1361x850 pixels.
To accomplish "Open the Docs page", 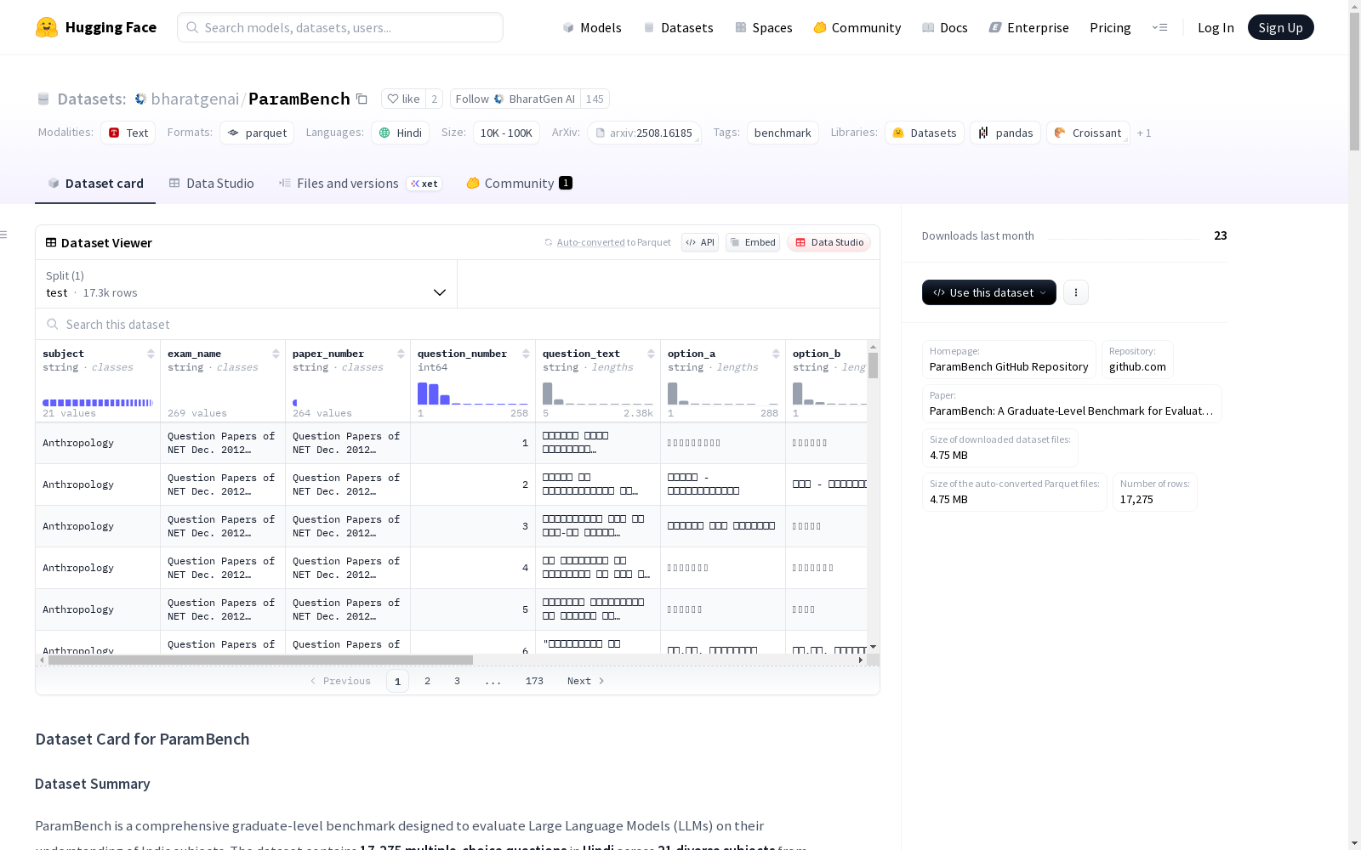I will coord(945,27).
